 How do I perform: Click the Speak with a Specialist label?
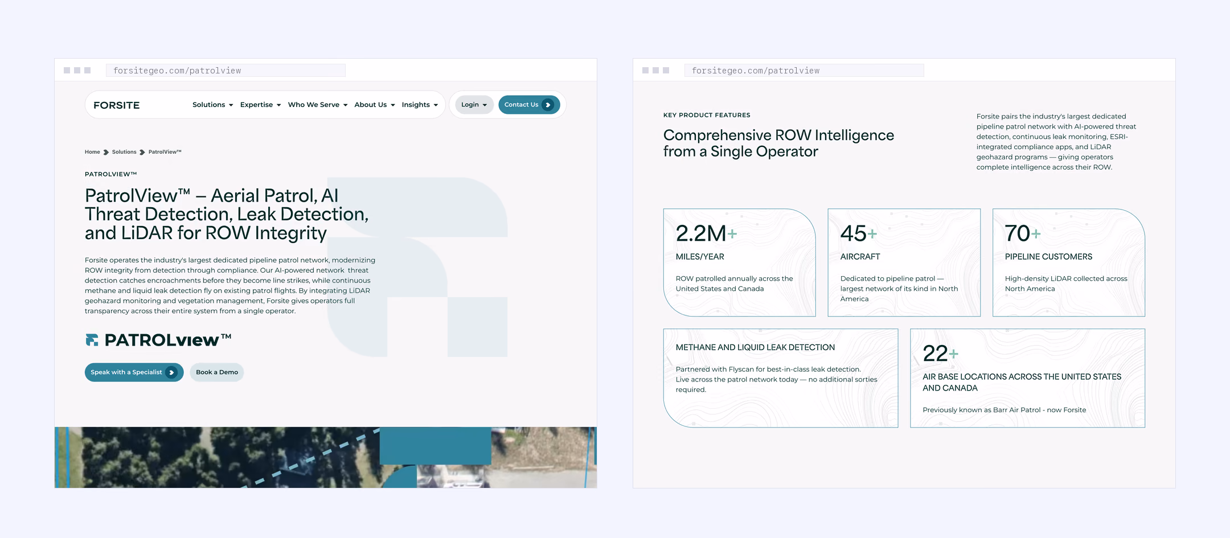[126, 372]
